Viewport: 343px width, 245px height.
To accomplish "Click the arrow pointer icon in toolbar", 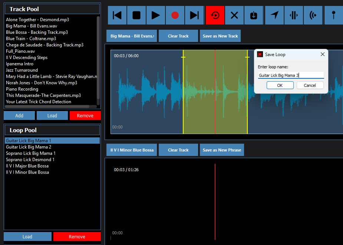I will [x=274, y=15].
